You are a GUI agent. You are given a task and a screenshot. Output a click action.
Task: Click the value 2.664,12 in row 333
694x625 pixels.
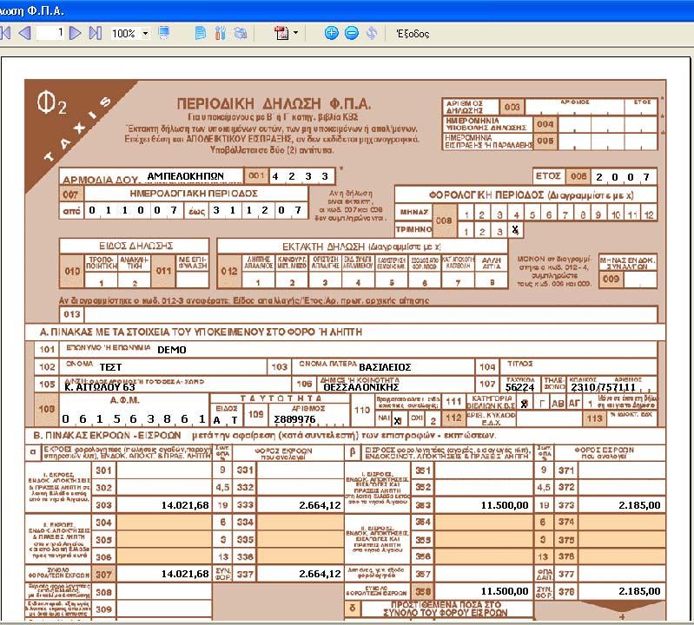tap(320, 504)
